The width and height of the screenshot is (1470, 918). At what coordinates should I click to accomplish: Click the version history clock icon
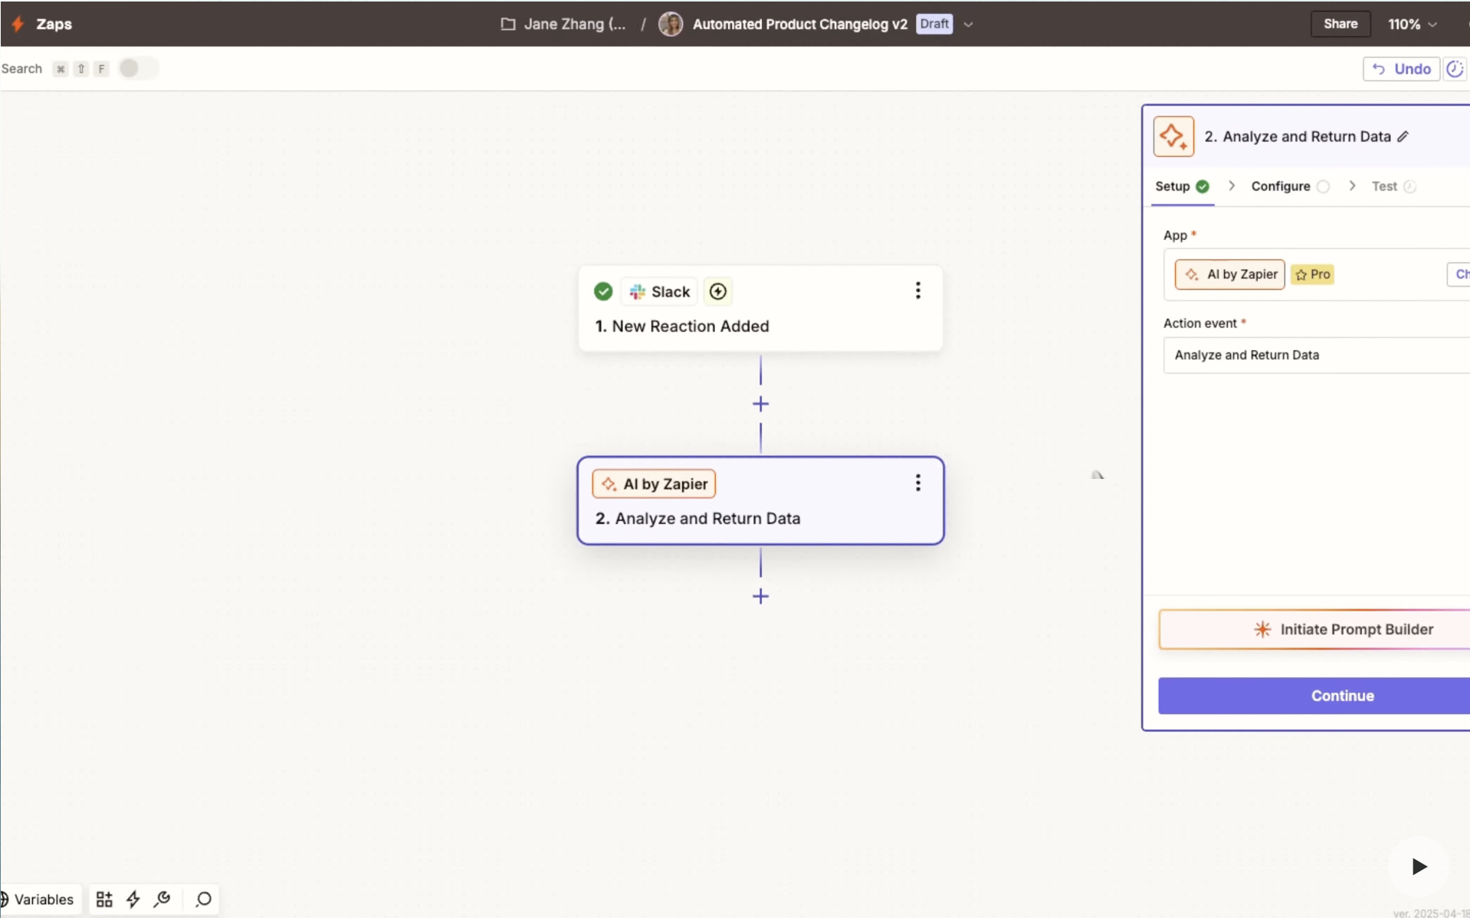click(x=1454, y=69)
